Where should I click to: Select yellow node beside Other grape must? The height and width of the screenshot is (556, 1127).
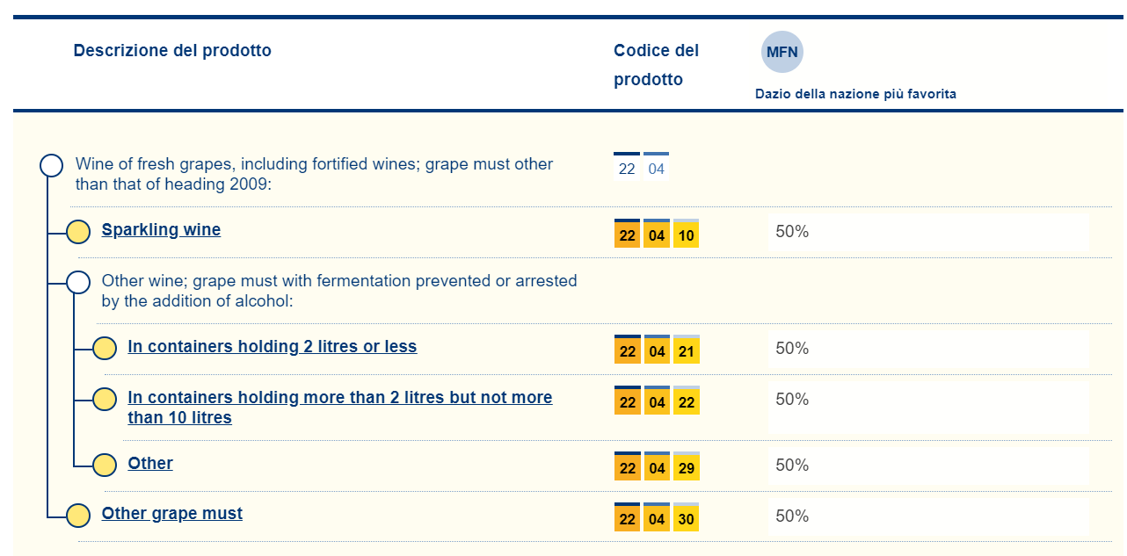tap(78, 516)
